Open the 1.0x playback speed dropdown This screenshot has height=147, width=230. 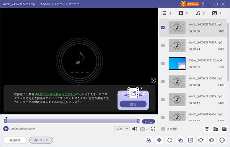[x=122, y=129]
